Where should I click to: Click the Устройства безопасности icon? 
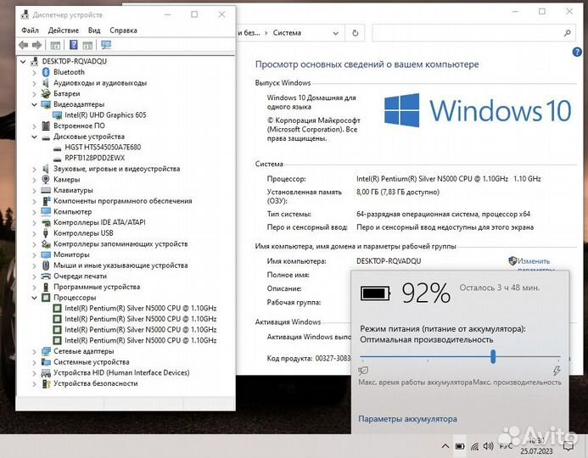[46, 383]
